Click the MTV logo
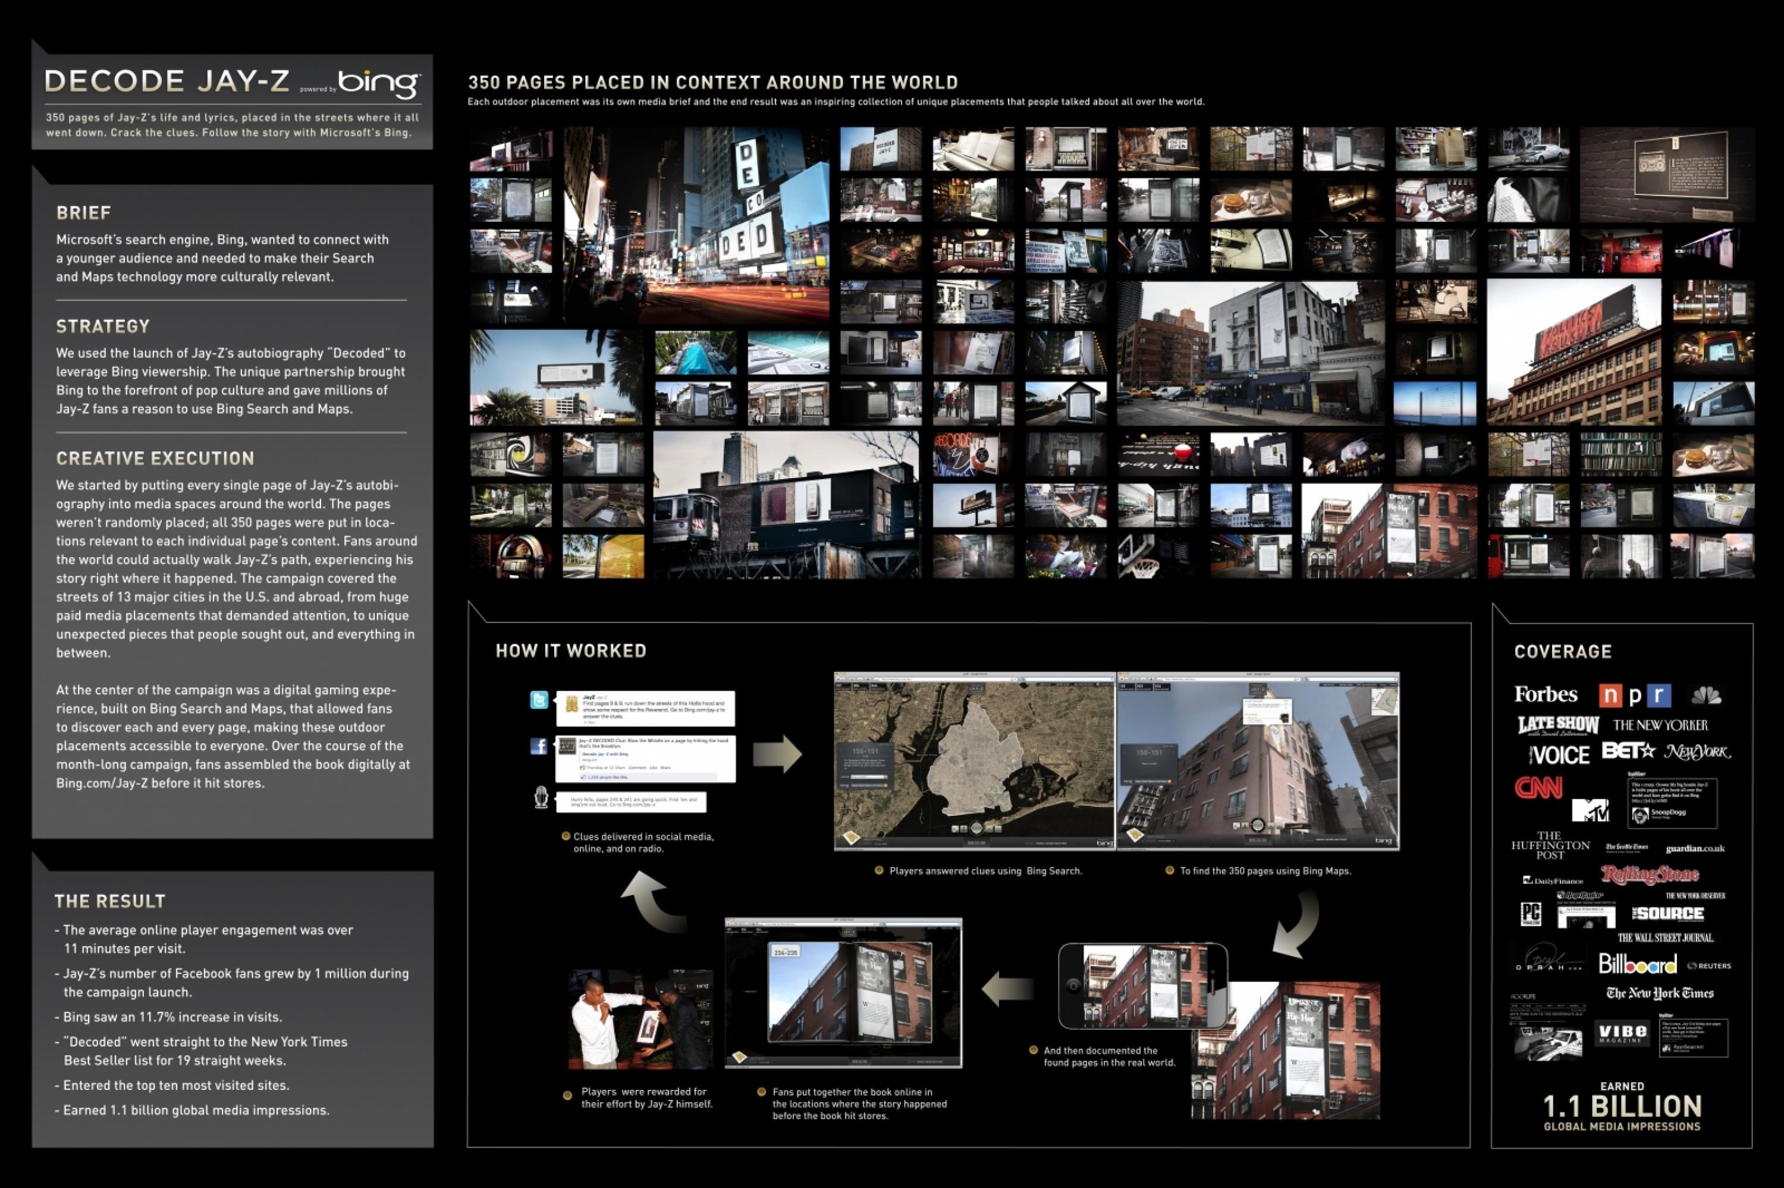 (x=1591, y=810)
